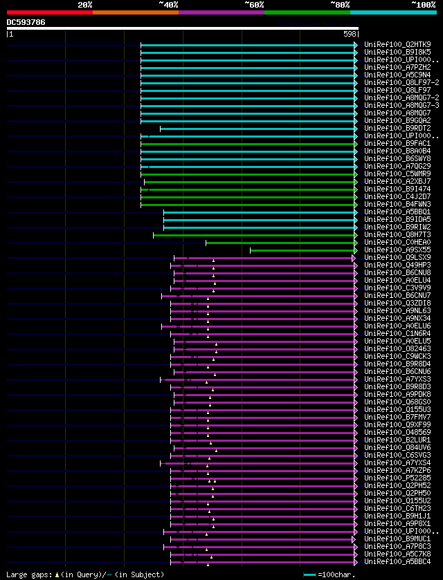Click the purple ~60% legend color bar
This screenshot has width=443, height=580.
pyautogui.click(x=221, y=12)
